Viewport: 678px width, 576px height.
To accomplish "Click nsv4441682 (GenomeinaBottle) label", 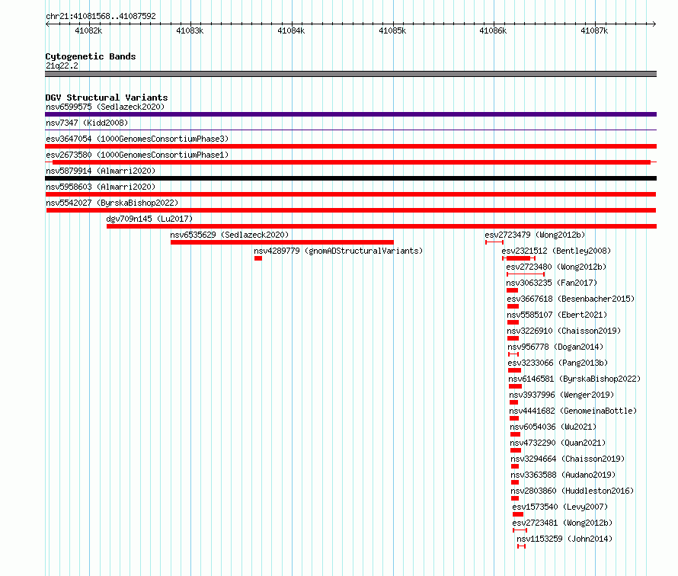I will pos(573,411).
